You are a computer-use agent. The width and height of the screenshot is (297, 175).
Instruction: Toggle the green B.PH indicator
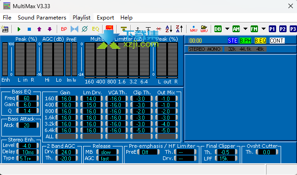coord(245,41)
